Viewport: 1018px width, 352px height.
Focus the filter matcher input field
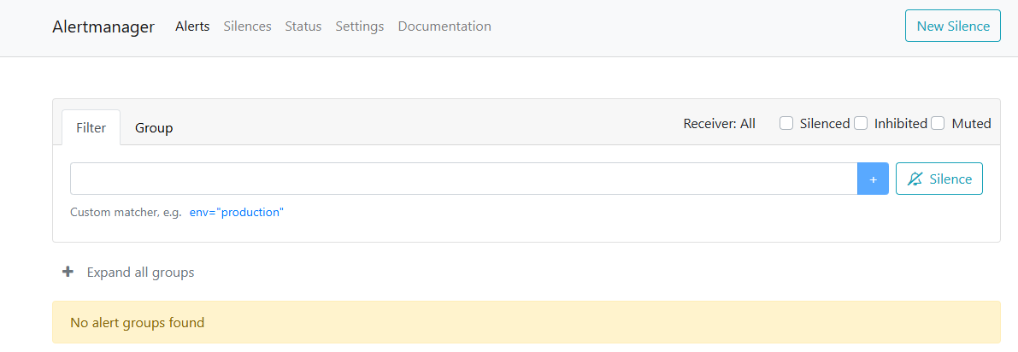pos(463,179)
